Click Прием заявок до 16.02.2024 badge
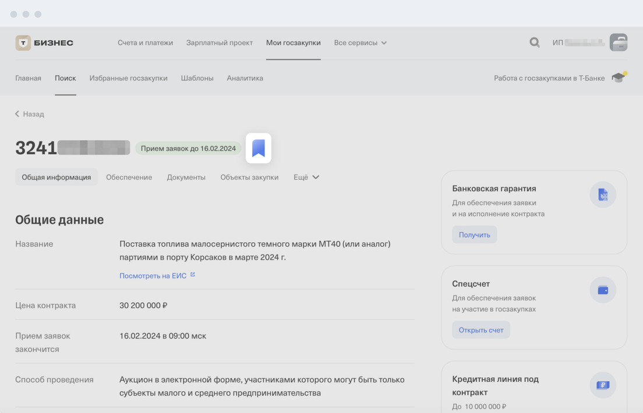The height and width of the screenshot is (413, 643). [x=188, y=148]
